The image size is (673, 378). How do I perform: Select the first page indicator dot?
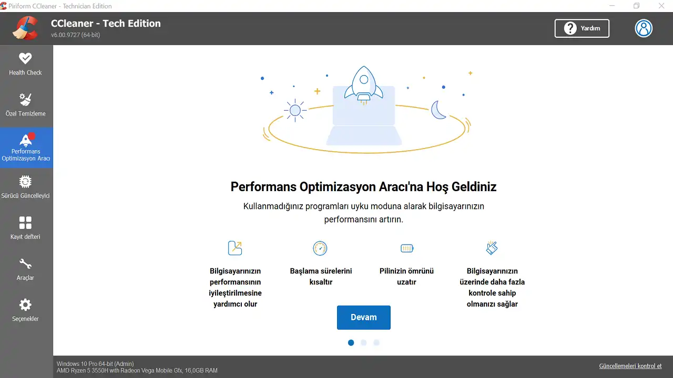(351, 343)
